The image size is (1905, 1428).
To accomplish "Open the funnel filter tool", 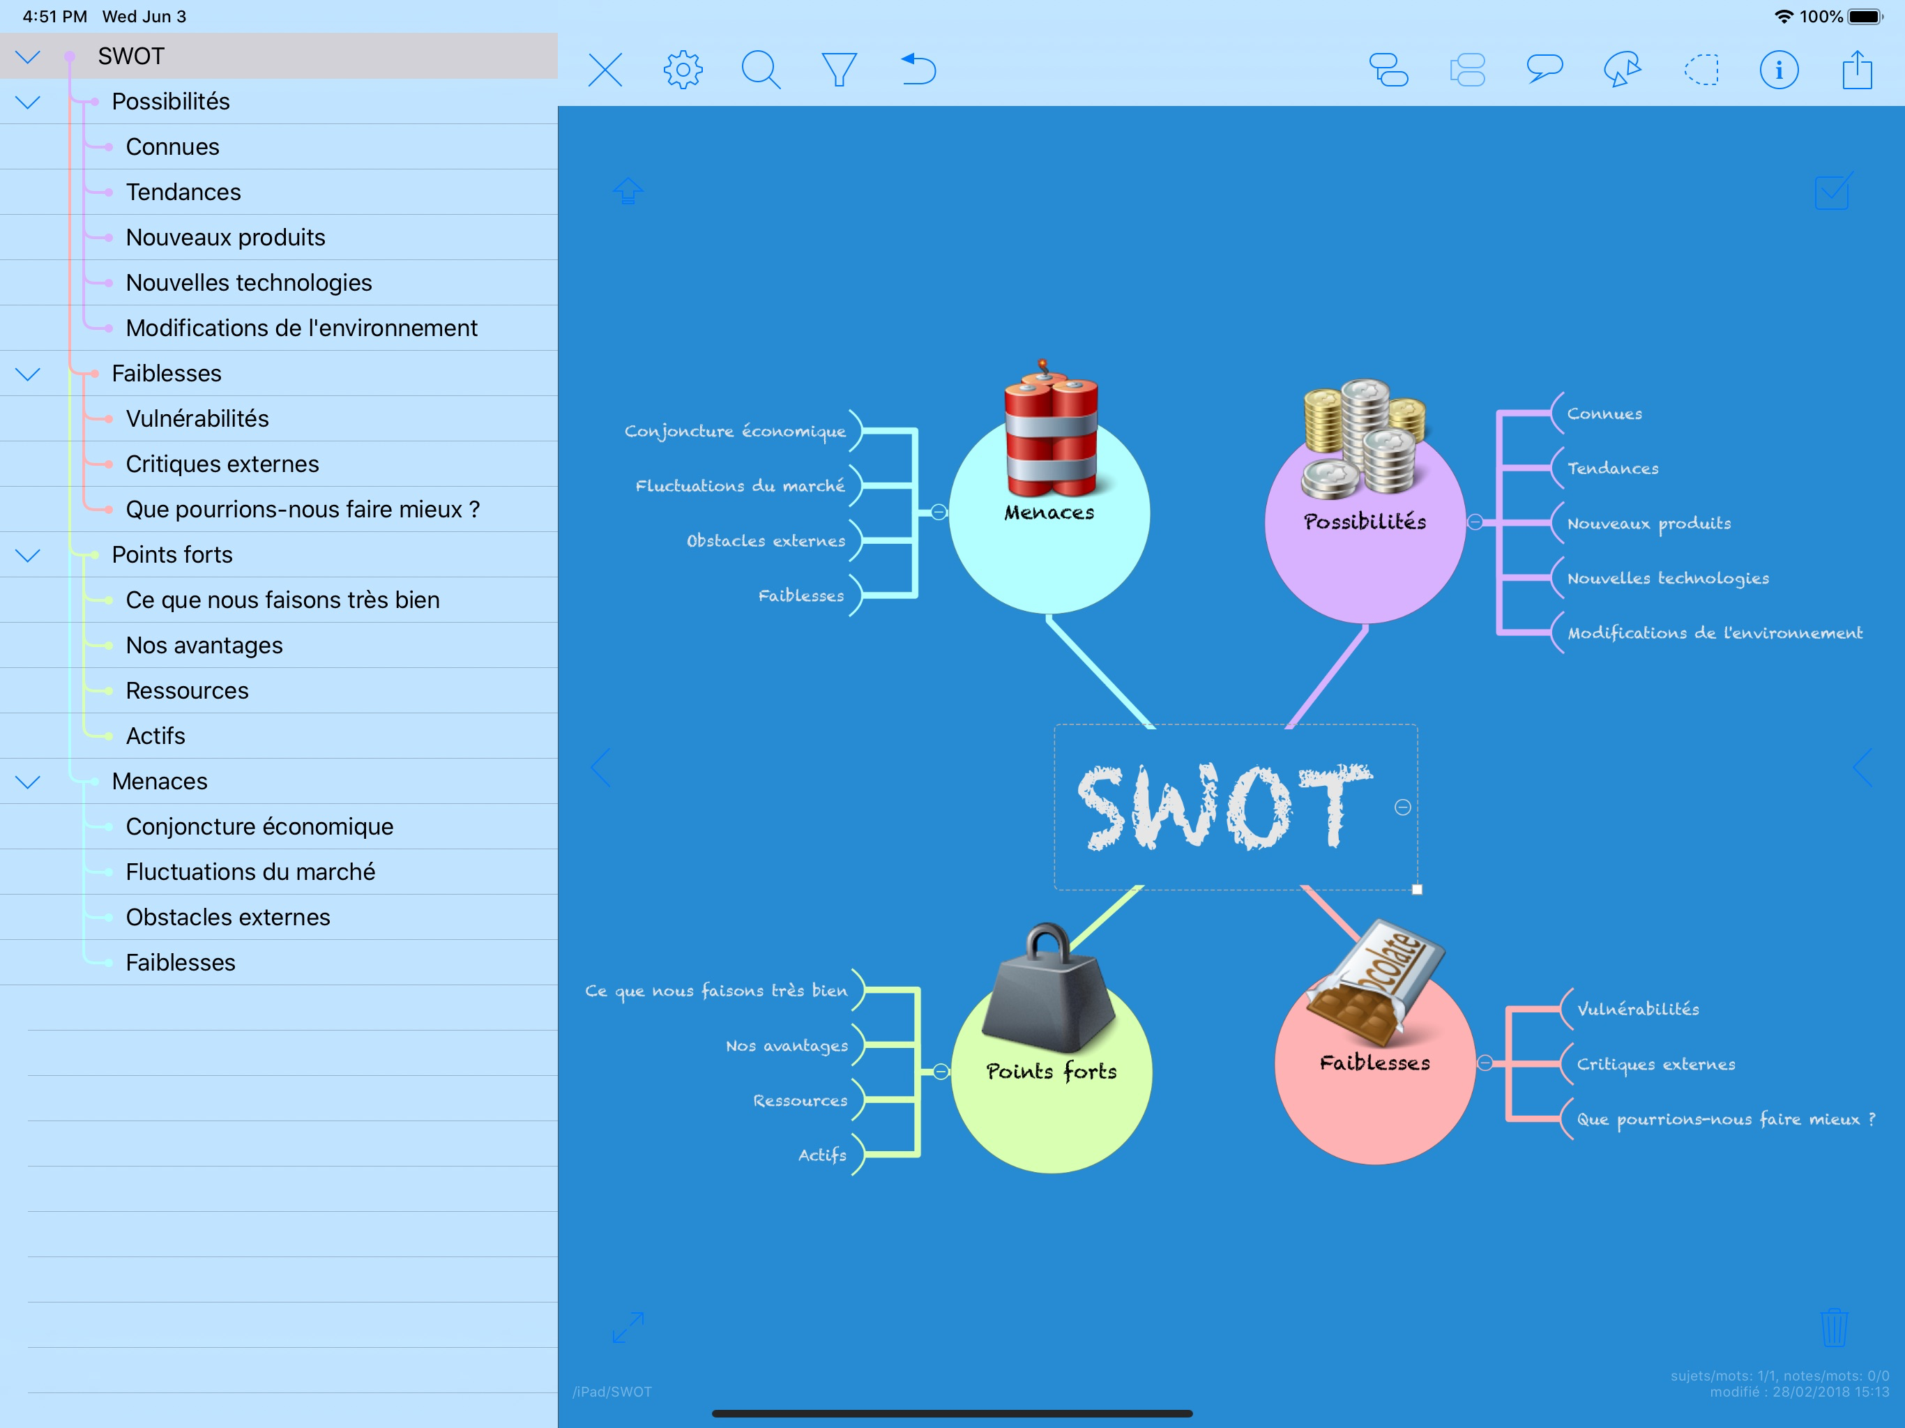I will 839,70.
